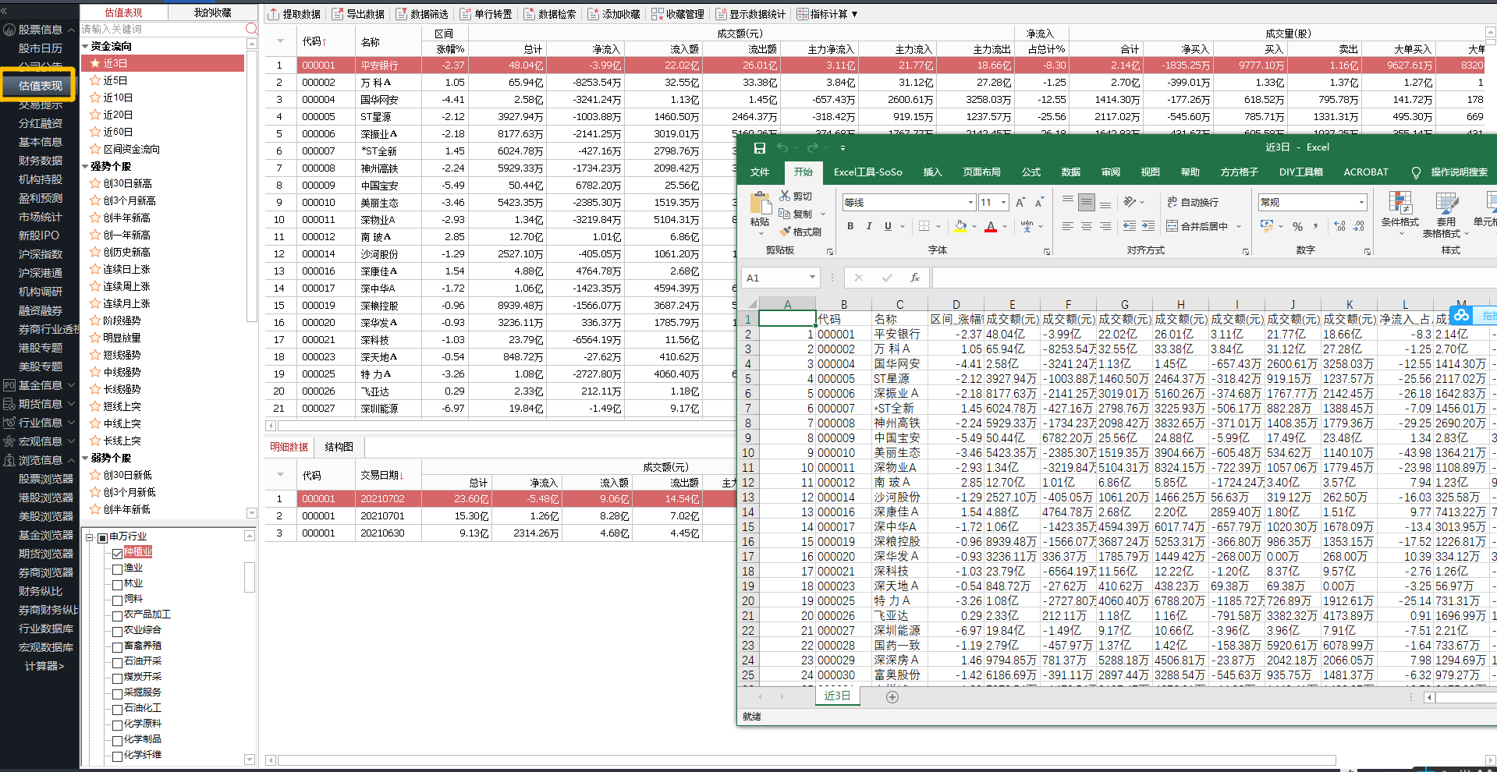This screenshot has height=772, width=1497.
Task: Open Excel 方方格子 ribbon tab
Action: click(x=1239, y=172)
